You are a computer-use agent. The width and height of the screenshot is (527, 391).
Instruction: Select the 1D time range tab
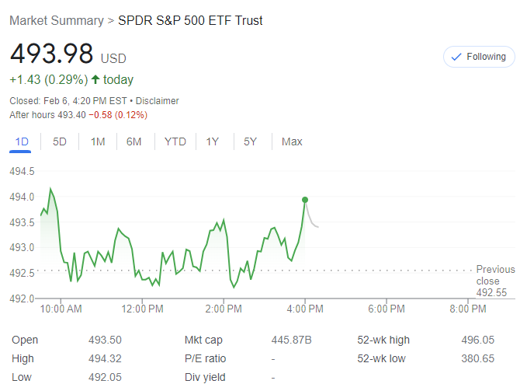point(22,141)
